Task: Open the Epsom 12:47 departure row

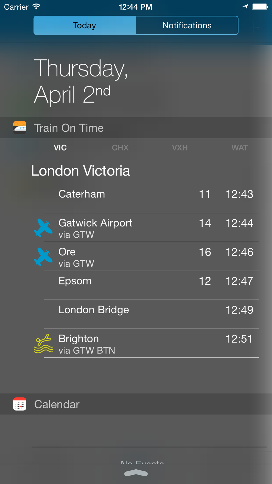Action: click(151, 285)
